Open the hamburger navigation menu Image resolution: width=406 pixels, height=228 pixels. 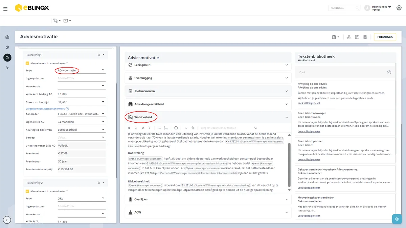pyautogui.click(x=5, y=9)
